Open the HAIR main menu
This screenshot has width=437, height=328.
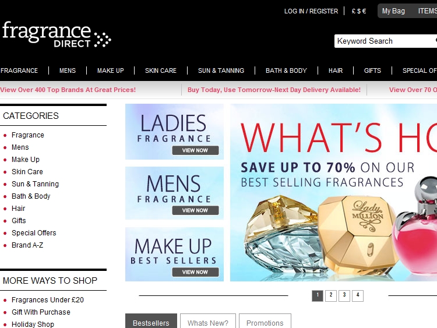(x=336, y=70)
